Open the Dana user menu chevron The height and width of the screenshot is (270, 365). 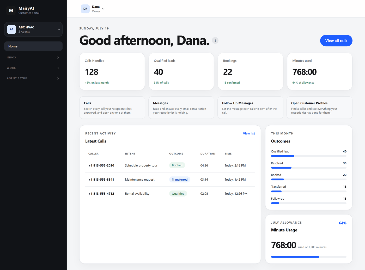tap(103, 9)
